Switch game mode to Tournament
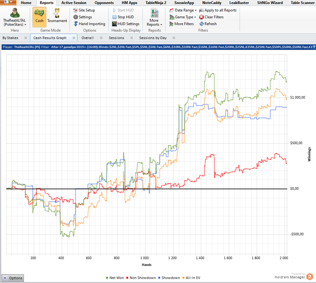The width and height of the screenshot is (316, 283). [x=57, y=17]
